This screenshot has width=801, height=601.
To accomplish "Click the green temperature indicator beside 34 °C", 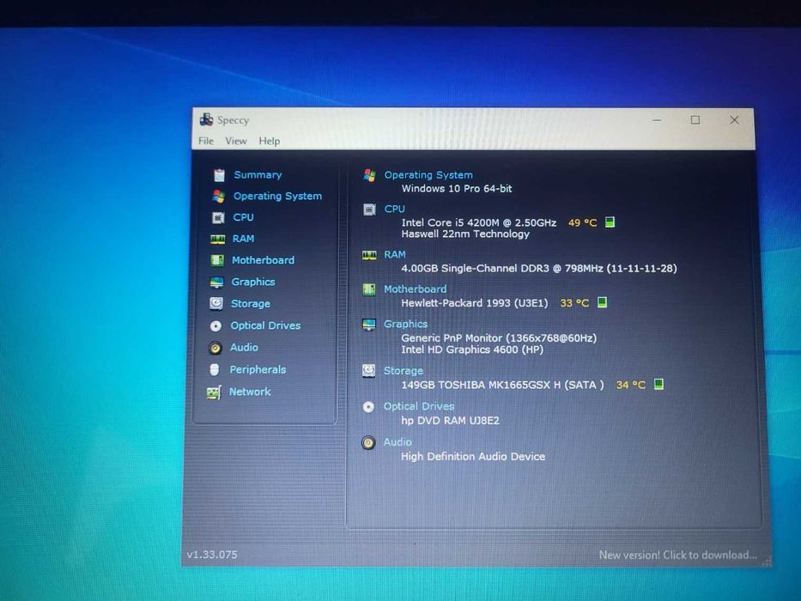I will point(659,385).
